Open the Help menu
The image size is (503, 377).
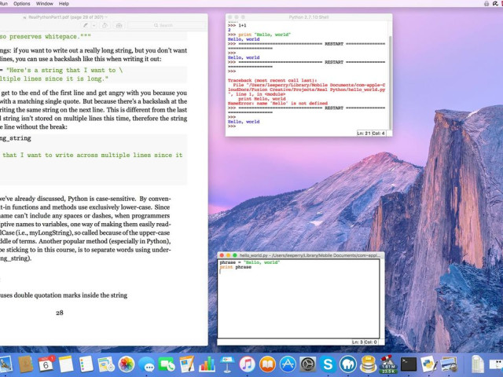click(x=64, y=4)
